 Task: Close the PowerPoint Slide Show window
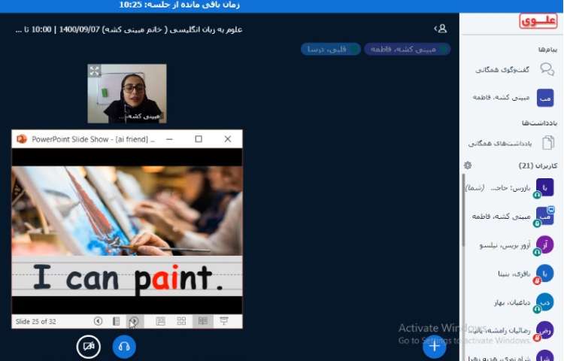227,139
